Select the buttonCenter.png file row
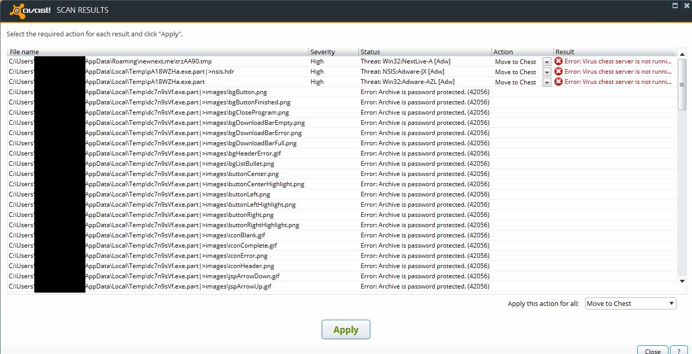The height and width of the screenshot is (354, 692). [x=342, y=174]
